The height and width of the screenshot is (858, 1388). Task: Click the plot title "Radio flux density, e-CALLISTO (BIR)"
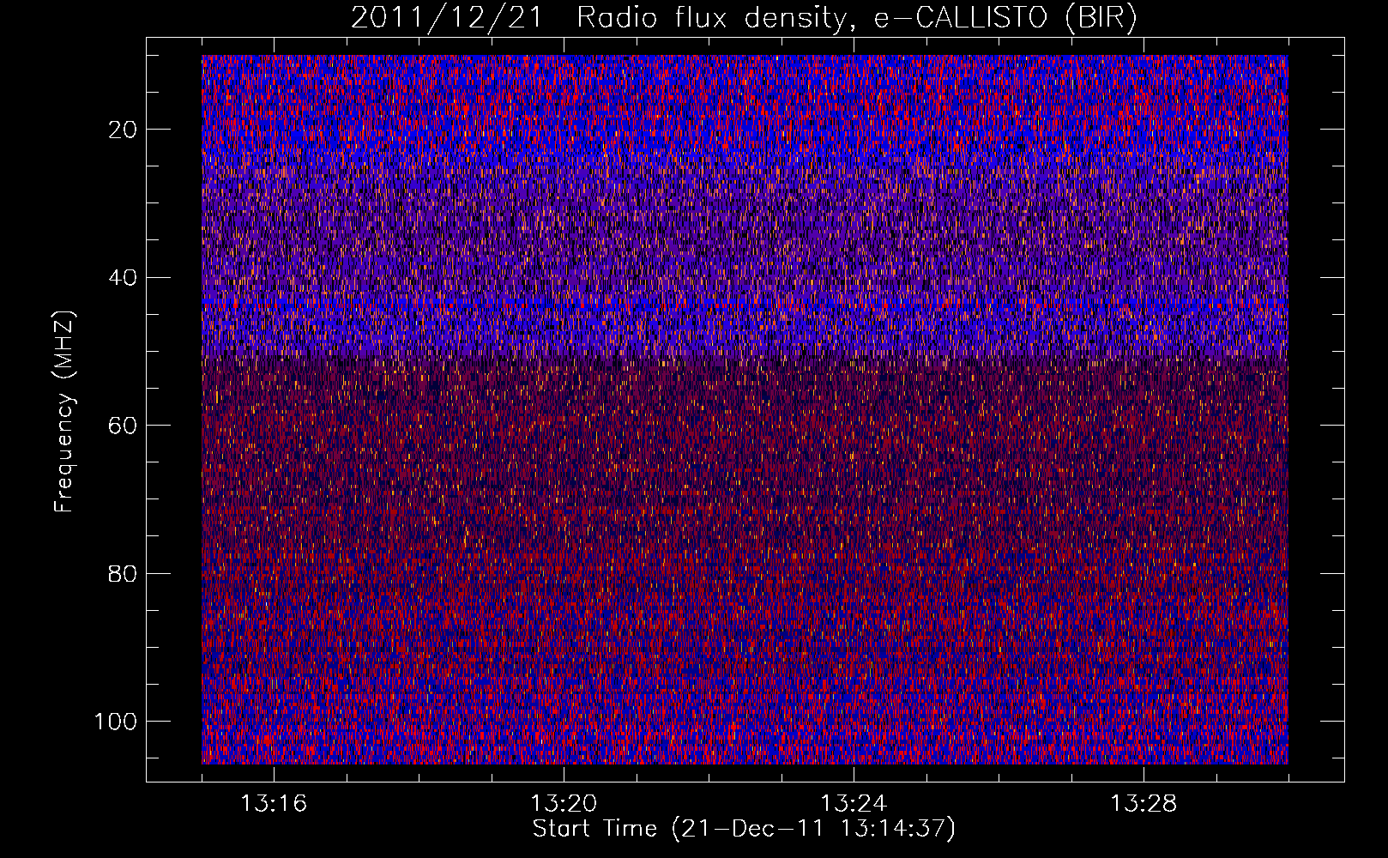pyautogui.click(x=857, y=18)
